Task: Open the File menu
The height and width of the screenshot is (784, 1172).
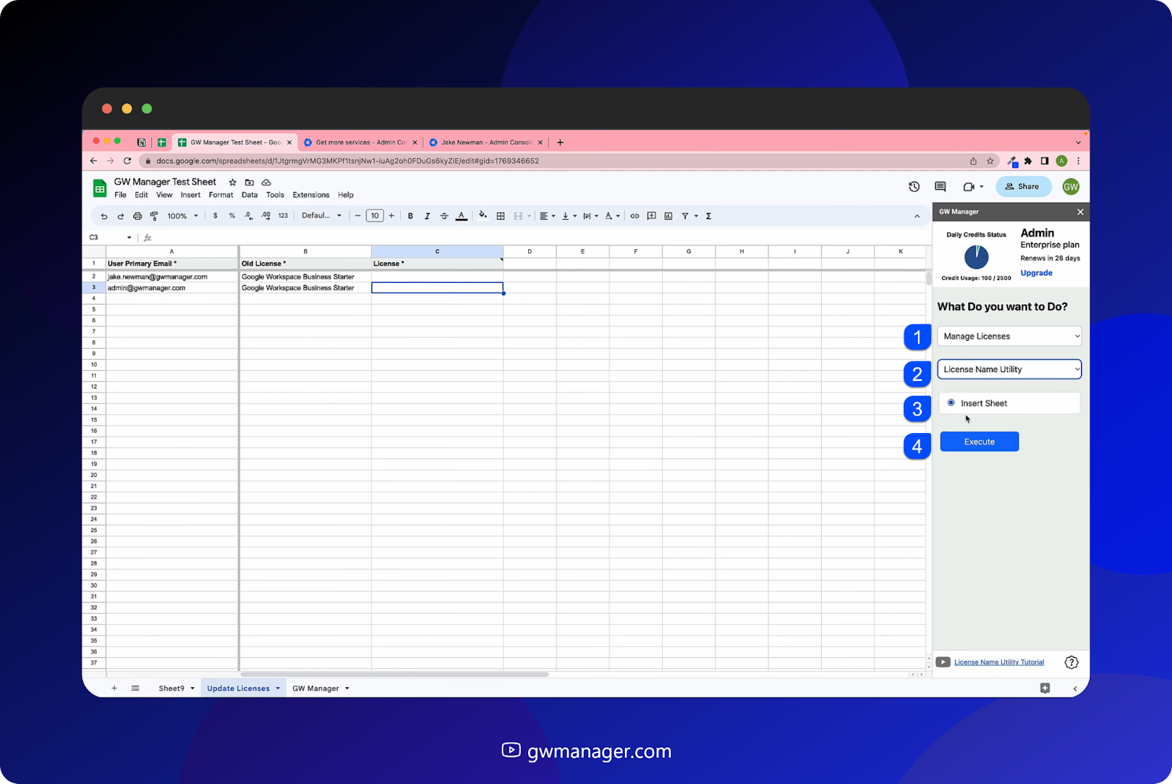Action: (x=120, y=195)
